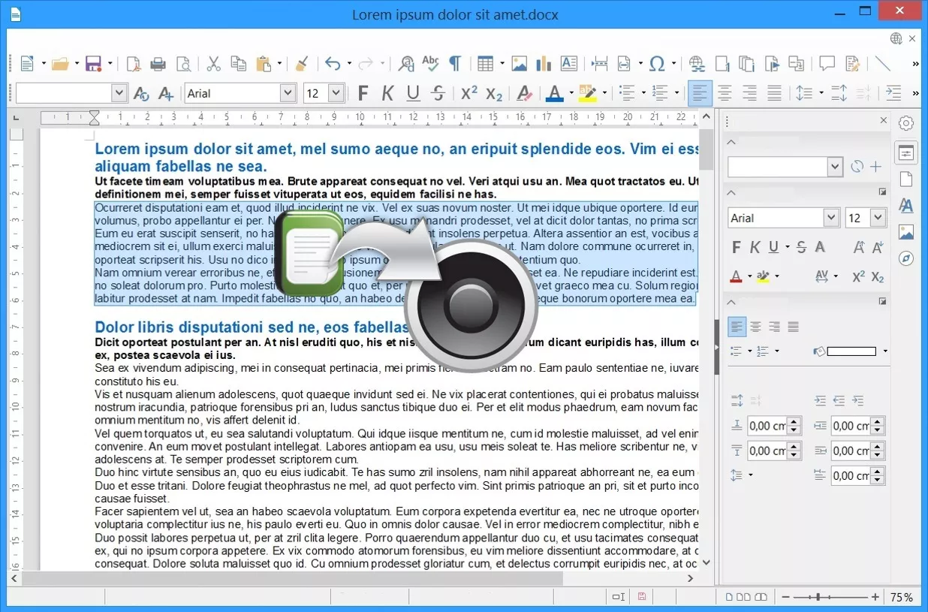
Task: Click the Insert Table grid icon
Action: click(486, 64)
